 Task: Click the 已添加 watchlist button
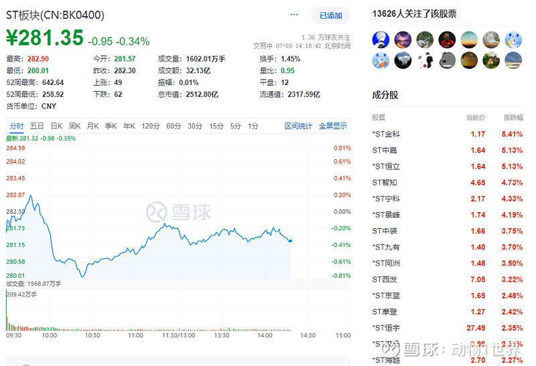(330, 15)
